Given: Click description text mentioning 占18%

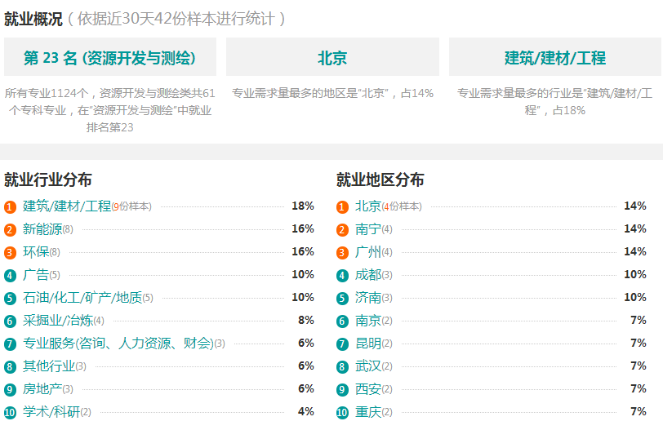Looking at the screenshot, I should pyautogui.click(x=554, y=102).
